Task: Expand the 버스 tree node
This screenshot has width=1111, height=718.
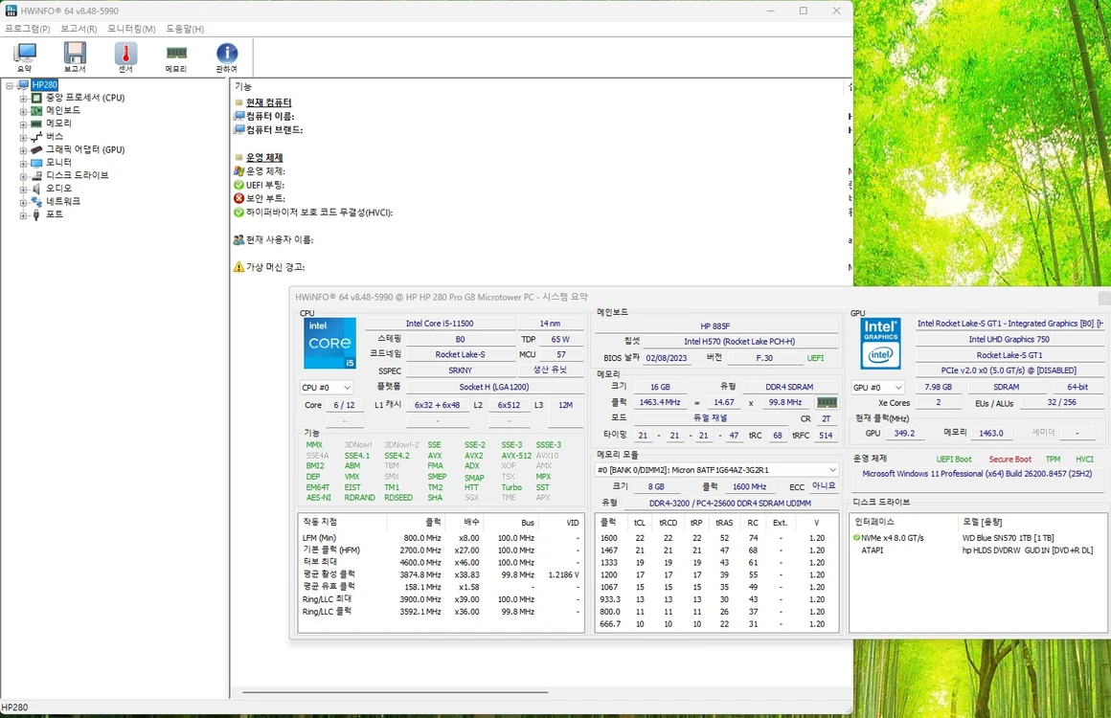Action: coord(23,137)
